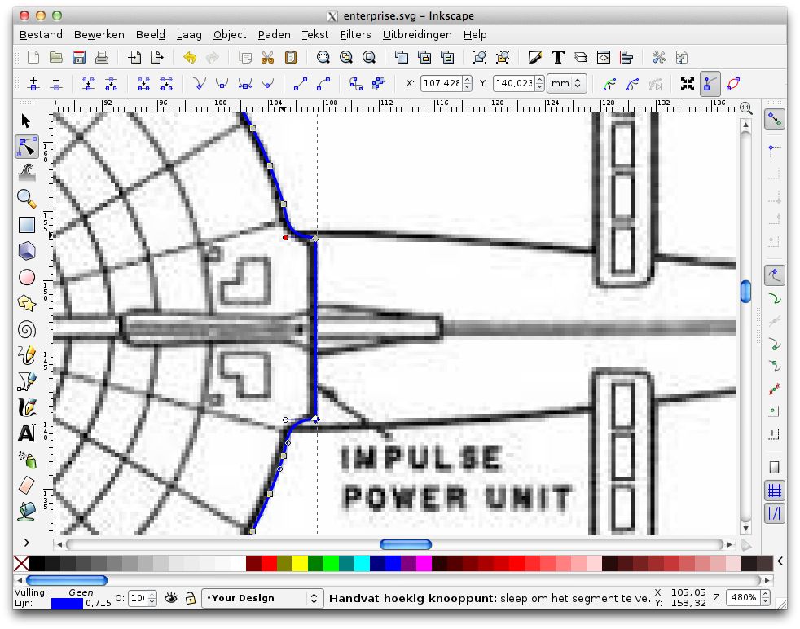Screen dimensions: 800x629
Task: Select the spiral tool
Action: [x=27, y=329]
